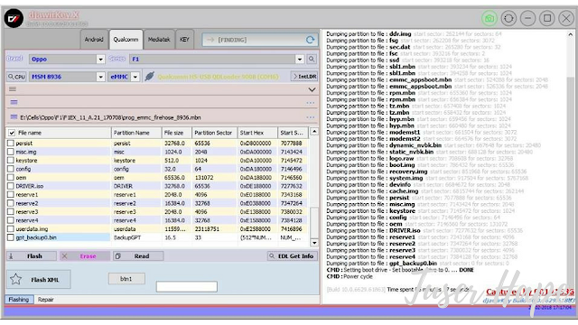Select the reserve1 file row
Image resolution: width=578 pixels, height=325 pixels.
click(157, 195)
